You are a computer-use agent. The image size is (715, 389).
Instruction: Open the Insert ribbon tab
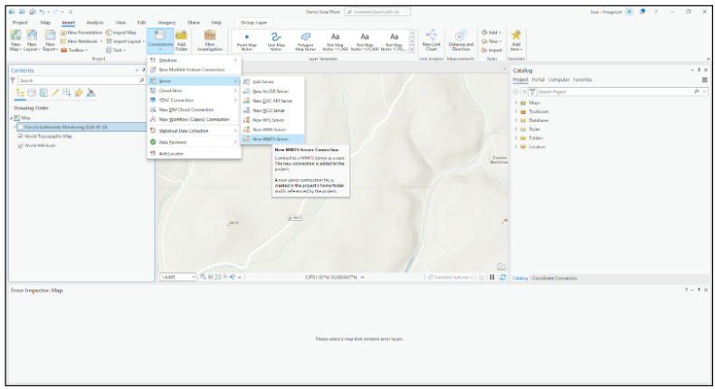tap(69, 23)
